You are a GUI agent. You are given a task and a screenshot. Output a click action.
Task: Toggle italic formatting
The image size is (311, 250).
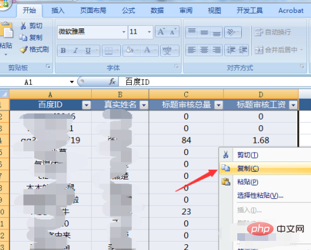[76, 50]
